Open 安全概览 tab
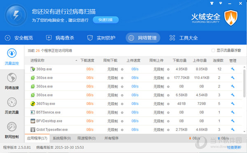This screenshot has width=247, height=153. pos(19,38)
